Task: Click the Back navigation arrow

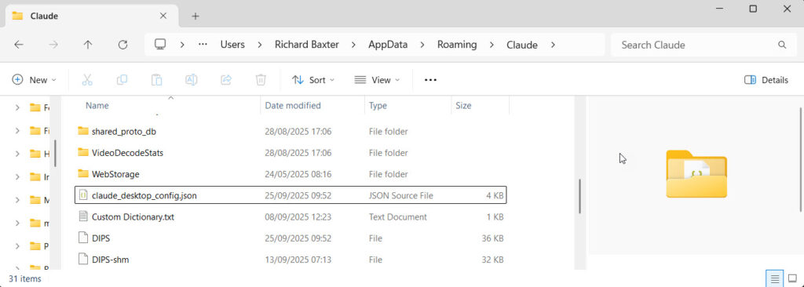Action: (19, 45)
